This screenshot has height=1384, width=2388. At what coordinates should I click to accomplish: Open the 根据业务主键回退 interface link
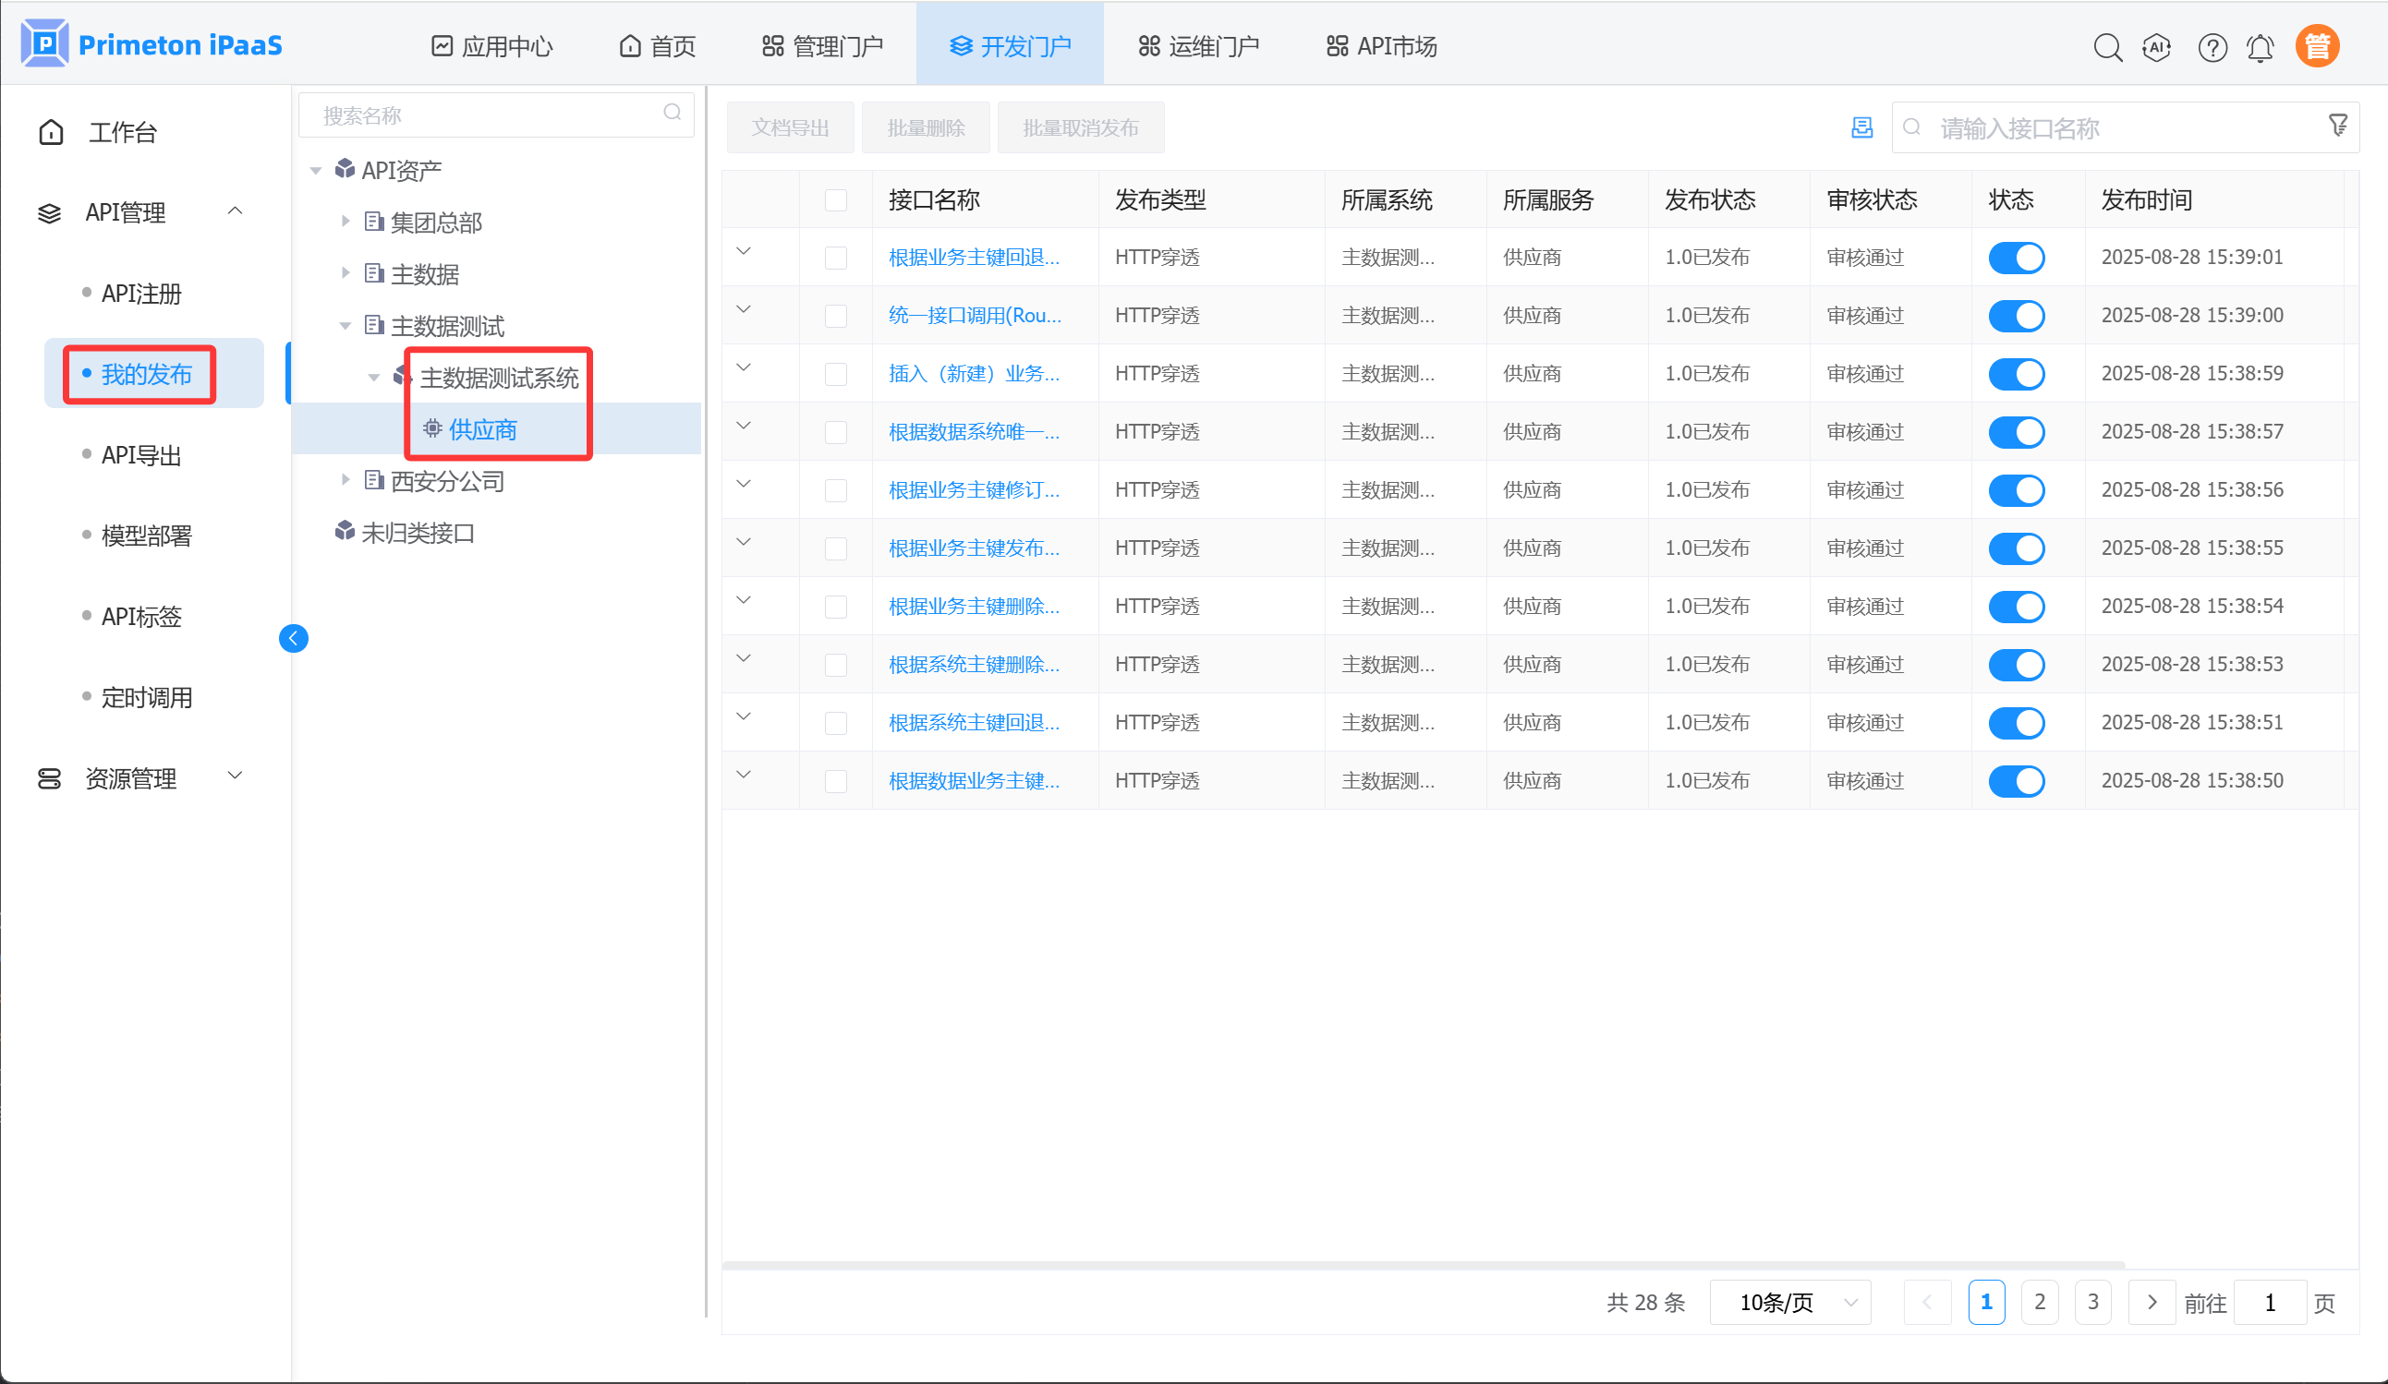click(973, 258)
